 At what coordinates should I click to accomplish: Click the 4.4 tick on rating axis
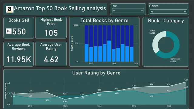[8, 104]
